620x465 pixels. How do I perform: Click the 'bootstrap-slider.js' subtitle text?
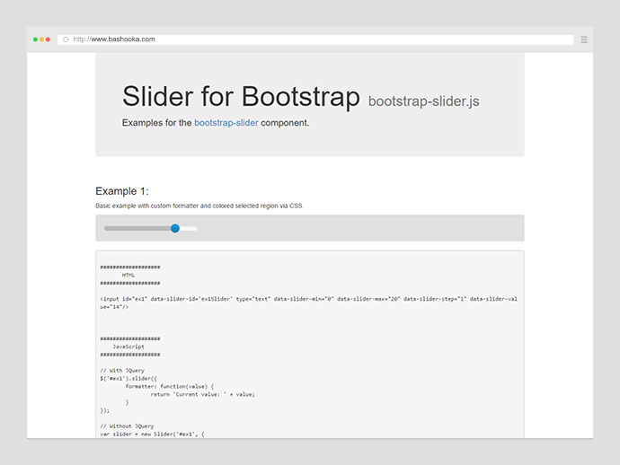pos(423,101)
